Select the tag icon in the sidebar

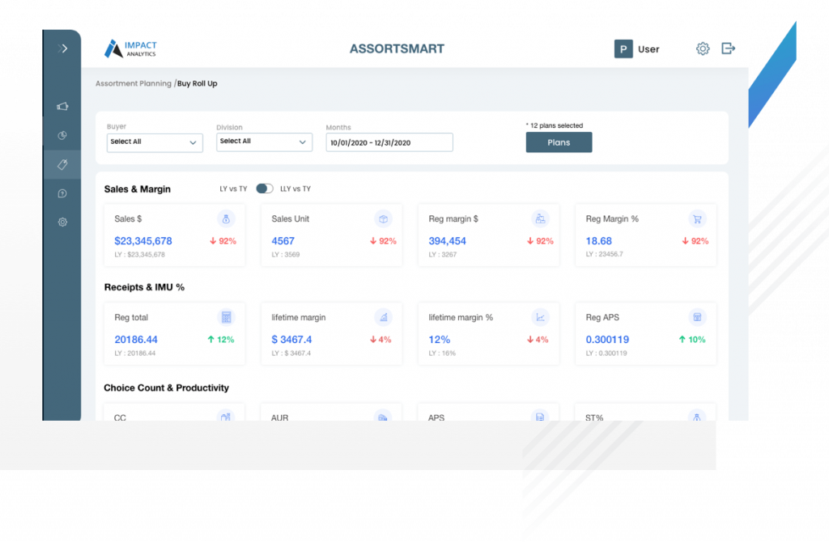pyautogui.click(x=62, y=164)
